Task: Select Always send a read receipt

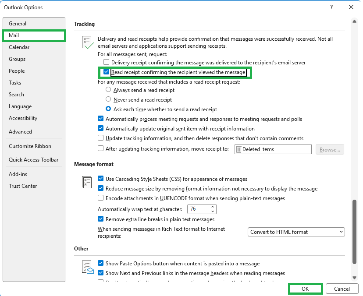Action: 108,89
